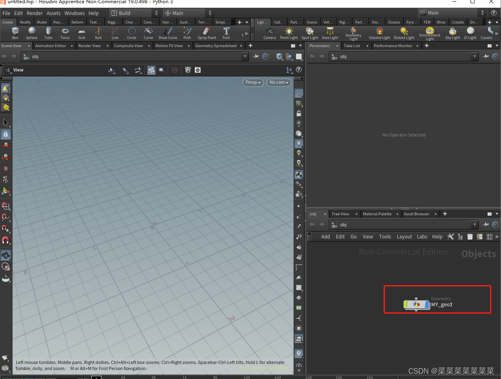Toggle the display flag on MY_geo2
The height and width of the screenshot is (379, 501).
(427, 304)
